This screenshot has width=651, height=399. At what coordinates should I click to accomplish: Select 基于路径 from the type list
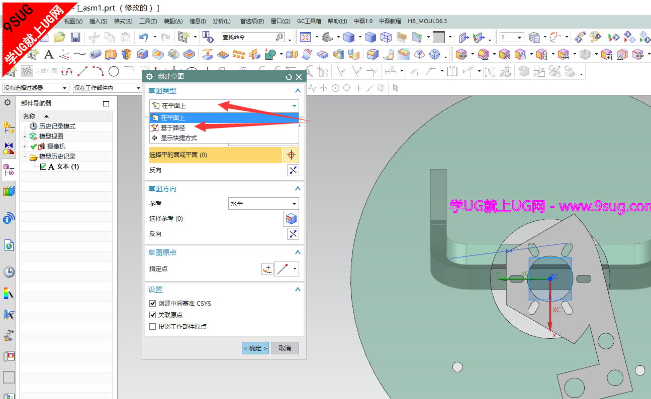pos(224,128)
